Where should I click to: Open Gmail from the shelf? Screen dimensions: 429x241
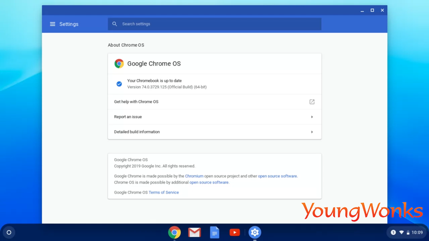(x=194, y=232)
